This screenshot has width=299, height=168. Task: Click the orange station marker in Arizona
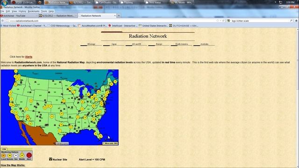(28, 117)
